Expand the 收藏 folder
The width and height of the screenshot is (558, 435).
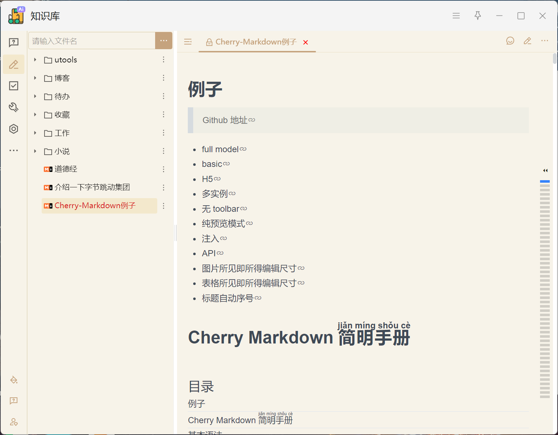[x=35, y=114]
